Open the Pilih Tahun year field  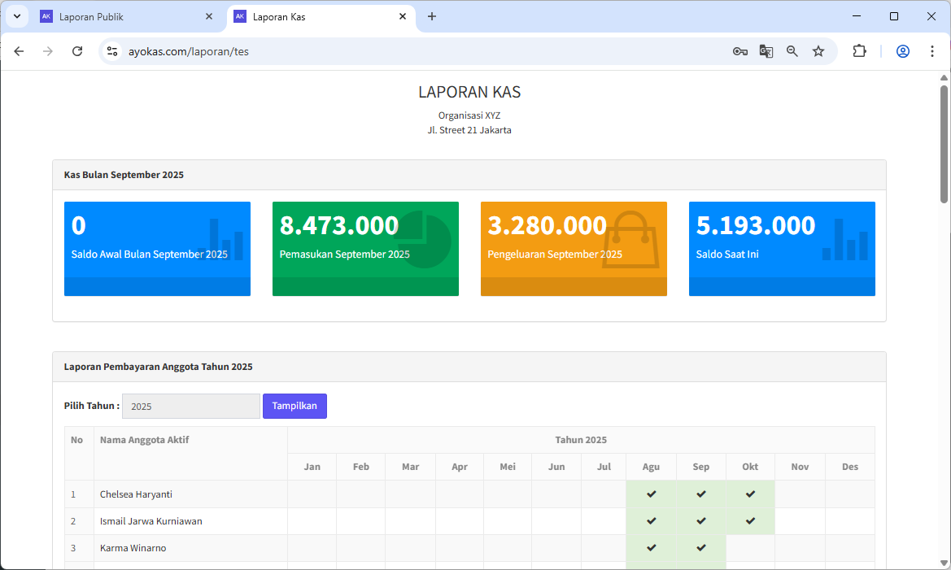(190, 407)
